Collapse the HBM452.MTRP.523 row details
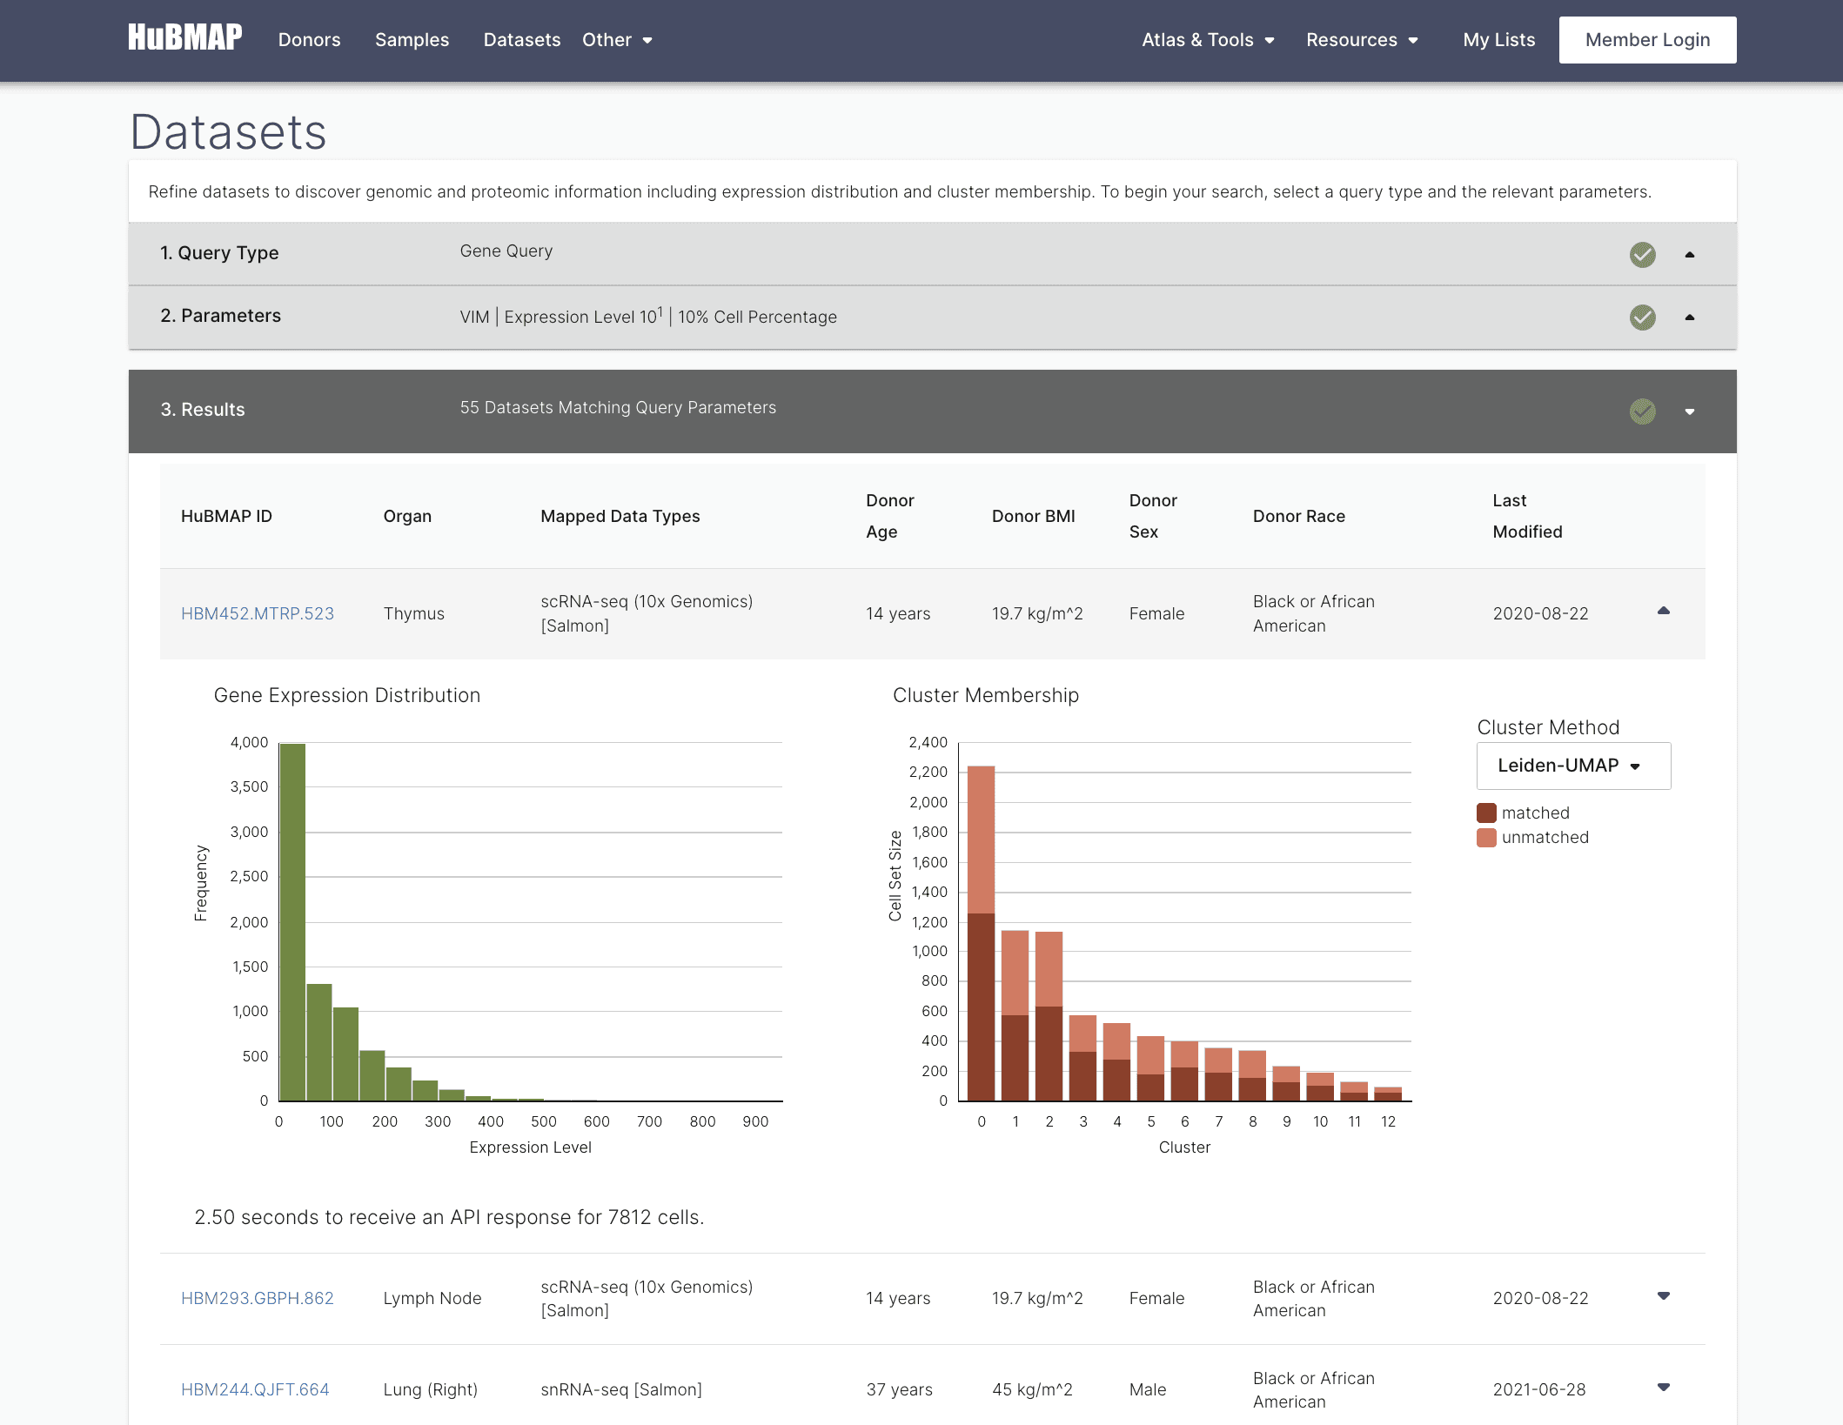 pyautogui.click(x=1663, y=611)
